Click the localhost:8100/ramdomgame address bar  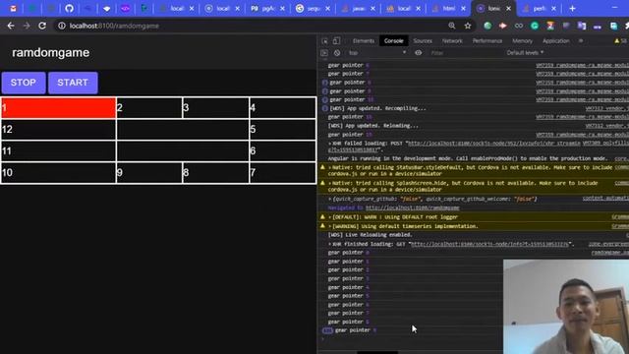click(257, 26)
